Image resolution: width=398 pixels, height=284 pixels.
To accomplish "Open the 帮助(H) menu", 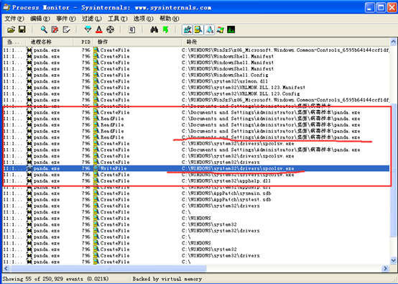I will pyautogui.click(x=170, y=19).
